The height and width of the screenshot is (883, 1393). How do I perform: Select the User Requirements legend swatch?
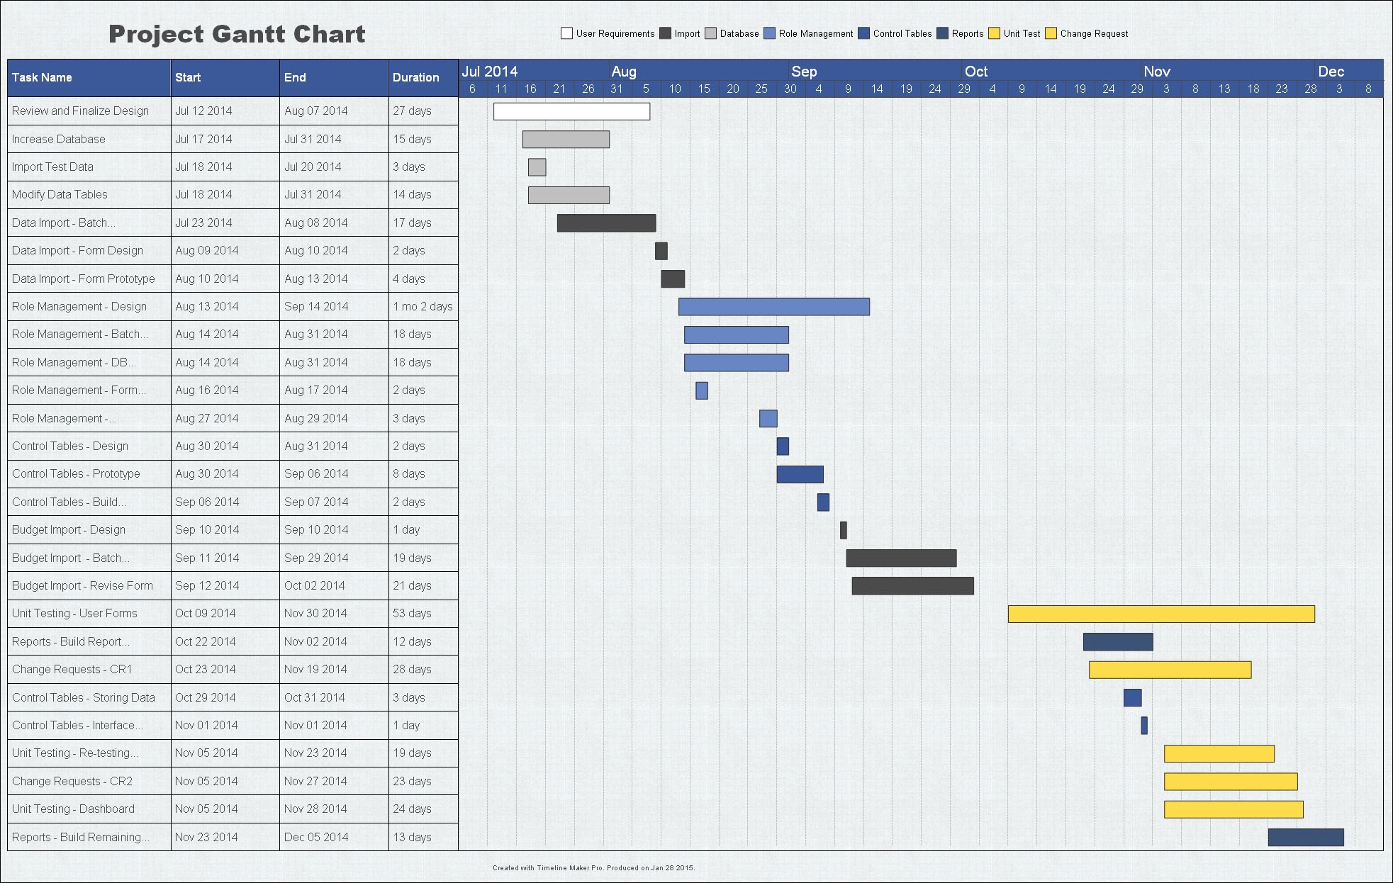566,33
